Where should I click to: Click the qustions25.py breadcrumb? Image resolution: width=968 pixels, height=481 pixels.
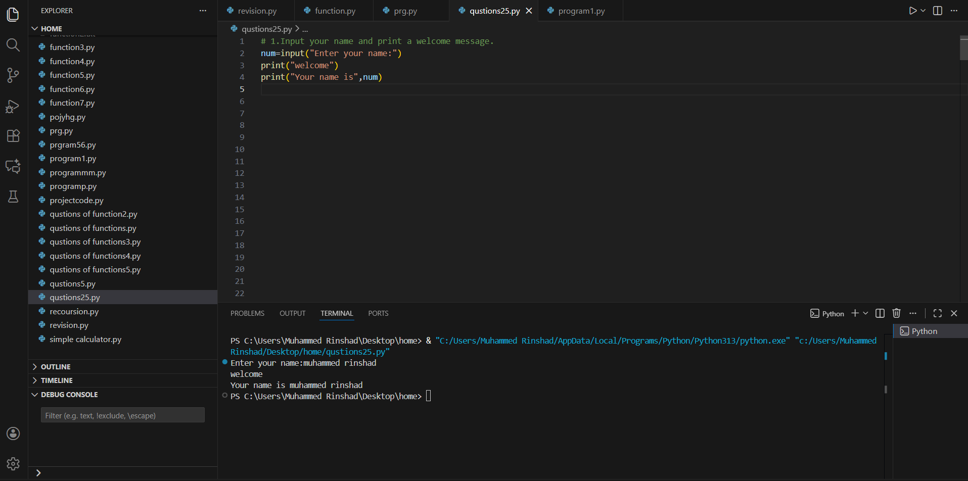point(267,29)
